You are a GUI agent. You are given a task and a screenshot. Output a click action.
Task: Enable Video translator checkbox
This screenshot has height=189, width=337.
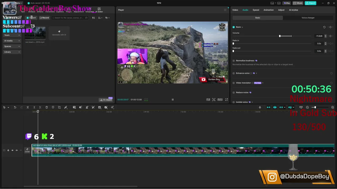pyautogui.click(x=234, y=83)
